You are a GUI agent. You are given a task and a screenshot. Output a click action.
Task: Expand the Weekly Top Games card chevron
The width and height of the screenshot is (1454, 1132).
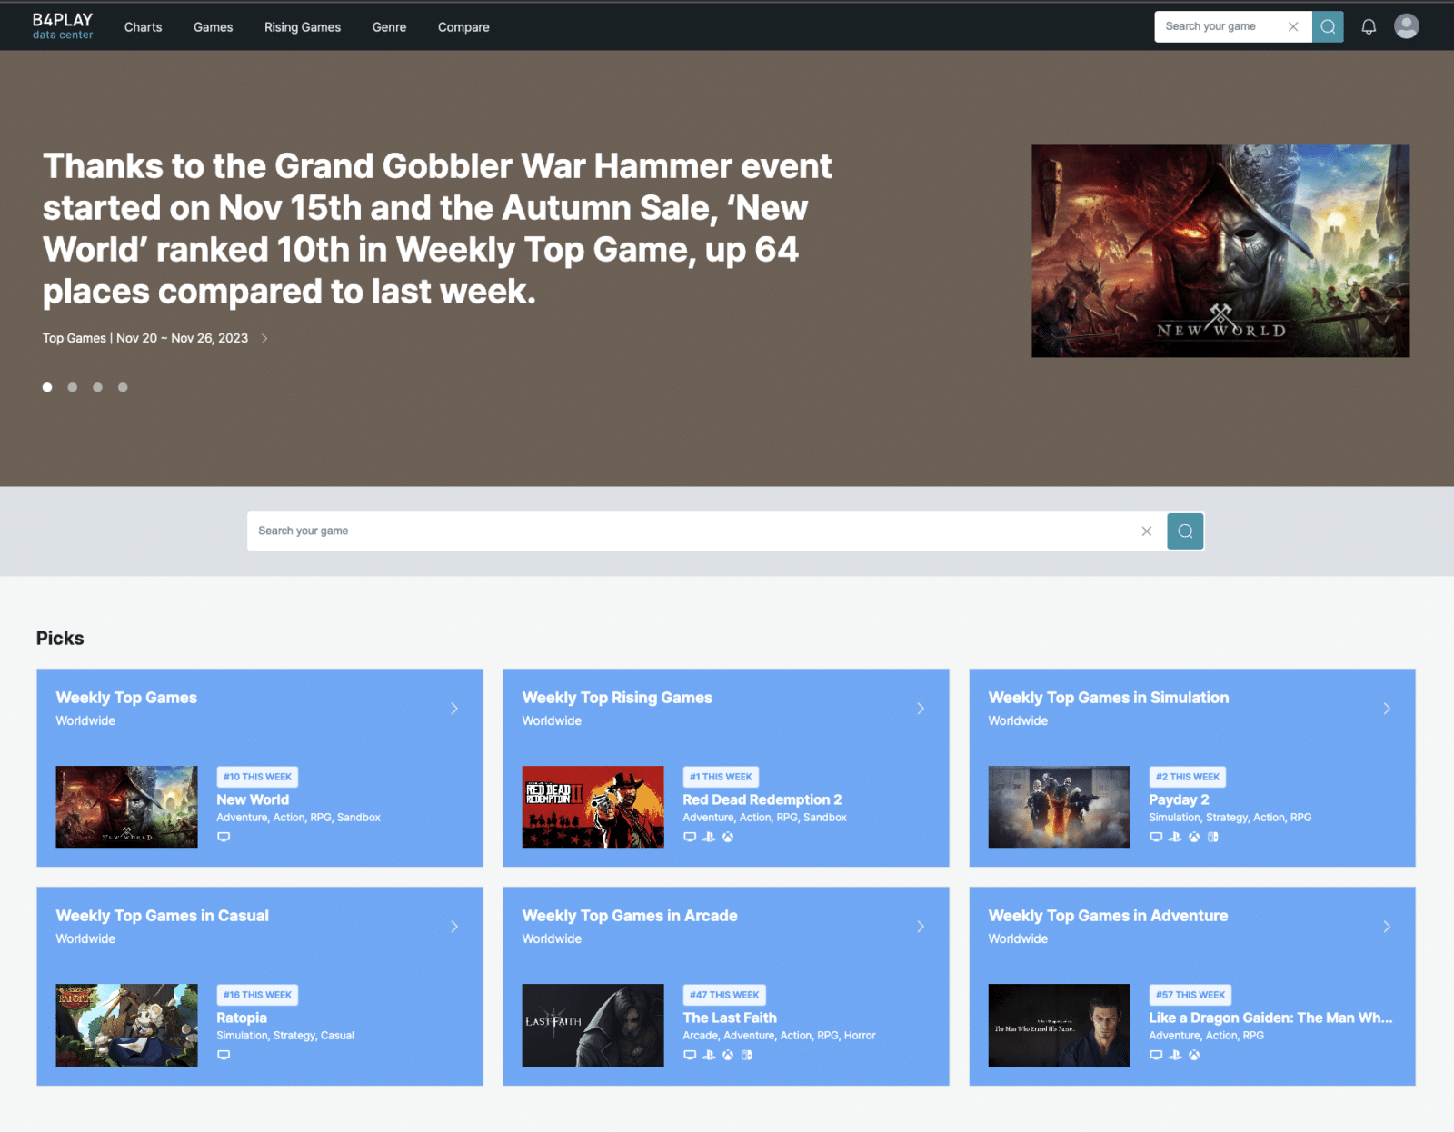tap(454, 709)
